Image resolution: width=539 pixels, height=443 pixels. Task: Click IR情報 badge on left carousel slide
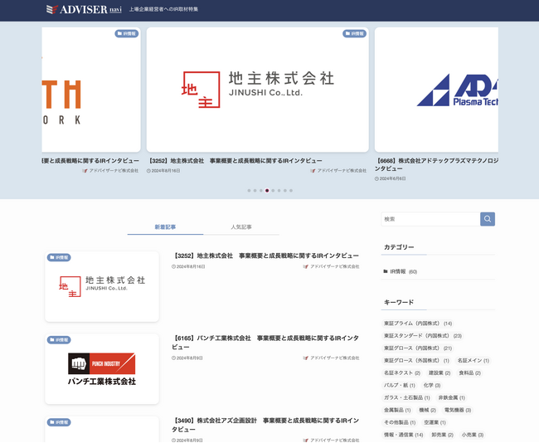tap(127, 34)
